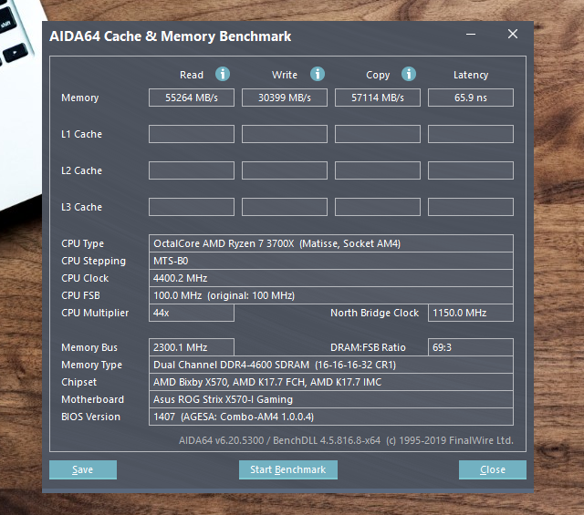Click the CPU Type value OctalCore AMD Ryzen 7 3700X

(331, 243)
